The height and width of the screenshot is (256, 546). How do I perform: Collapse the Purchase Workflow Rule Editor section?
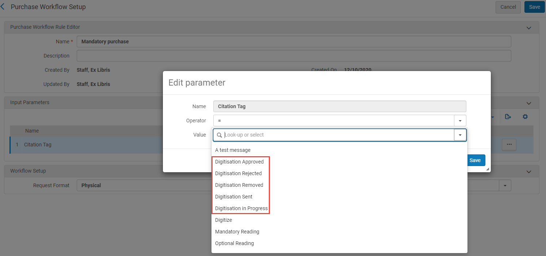click(x=528, y=28)
